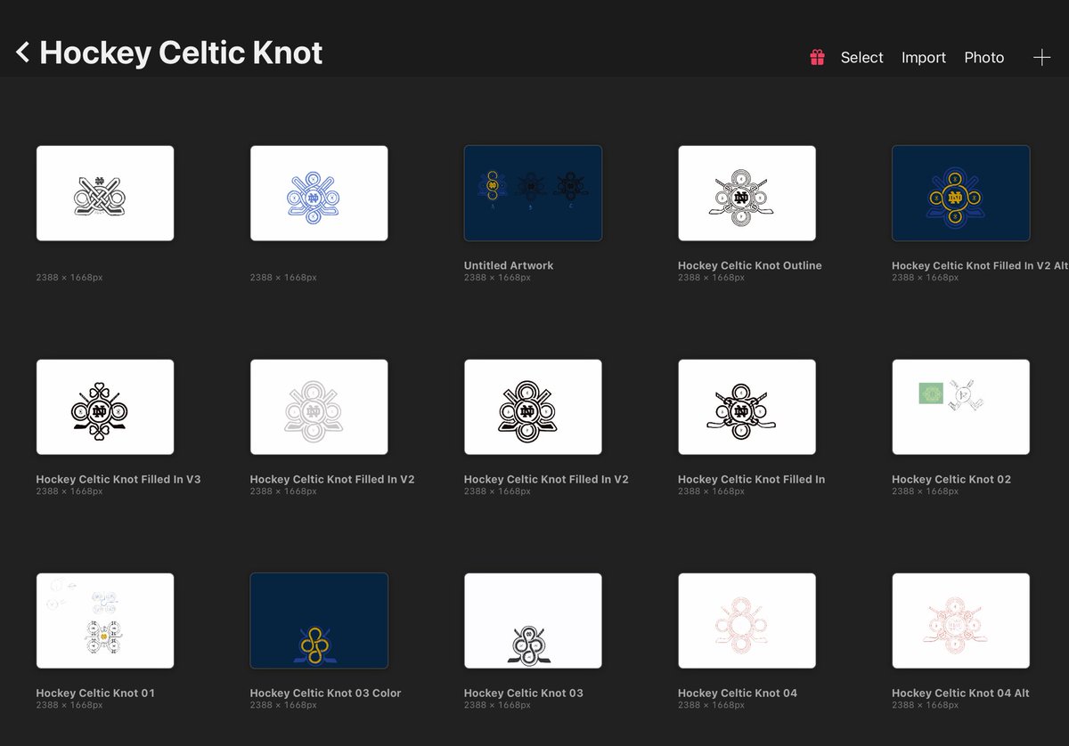Open the Hockey Celtic Knot 02 thumbnail
This screenshot has width=1069, height=746.
pyautogui.click(x=960, y=407)
